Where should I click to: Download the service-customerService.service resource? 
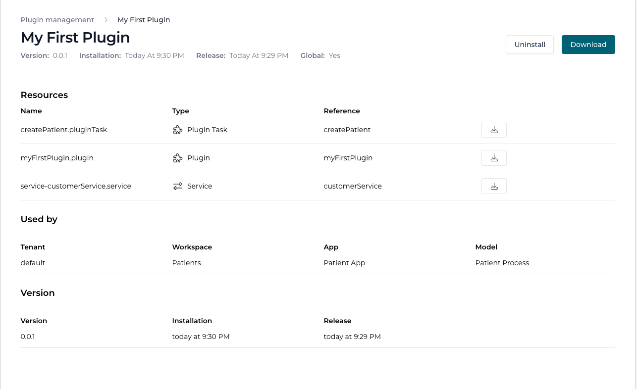tap(494, 186)
